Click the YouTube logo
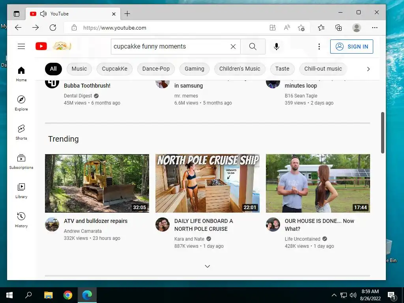This screenshot has height=303, width=404. click(x=41, y=47)
